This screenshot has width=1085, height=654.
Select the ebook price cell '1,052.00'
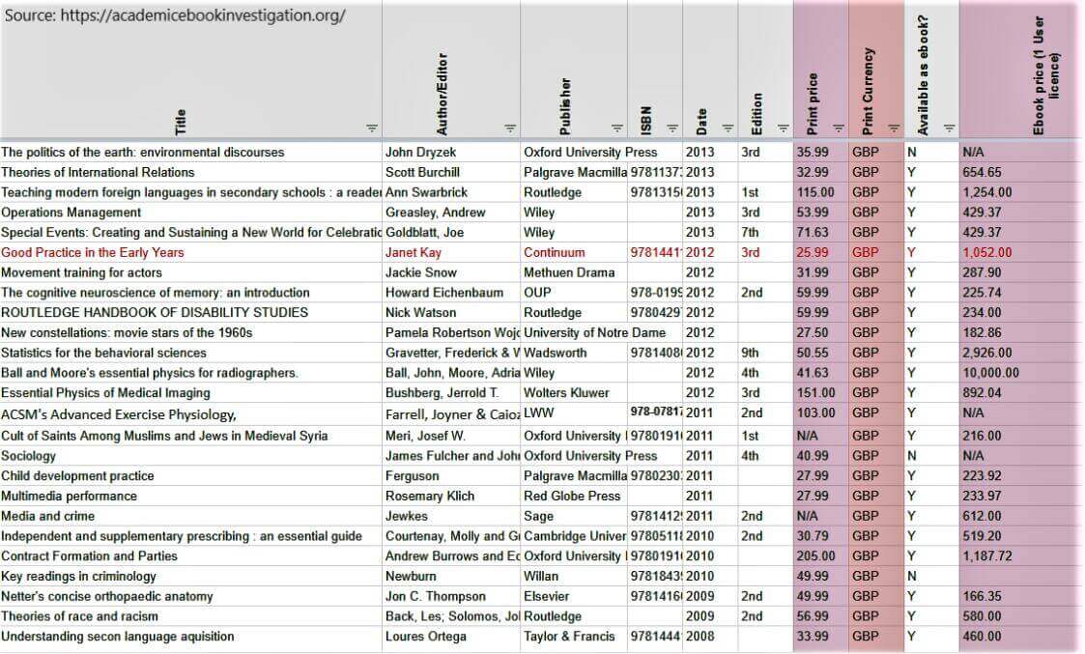pyautogui.click(x=1020, y=252)
